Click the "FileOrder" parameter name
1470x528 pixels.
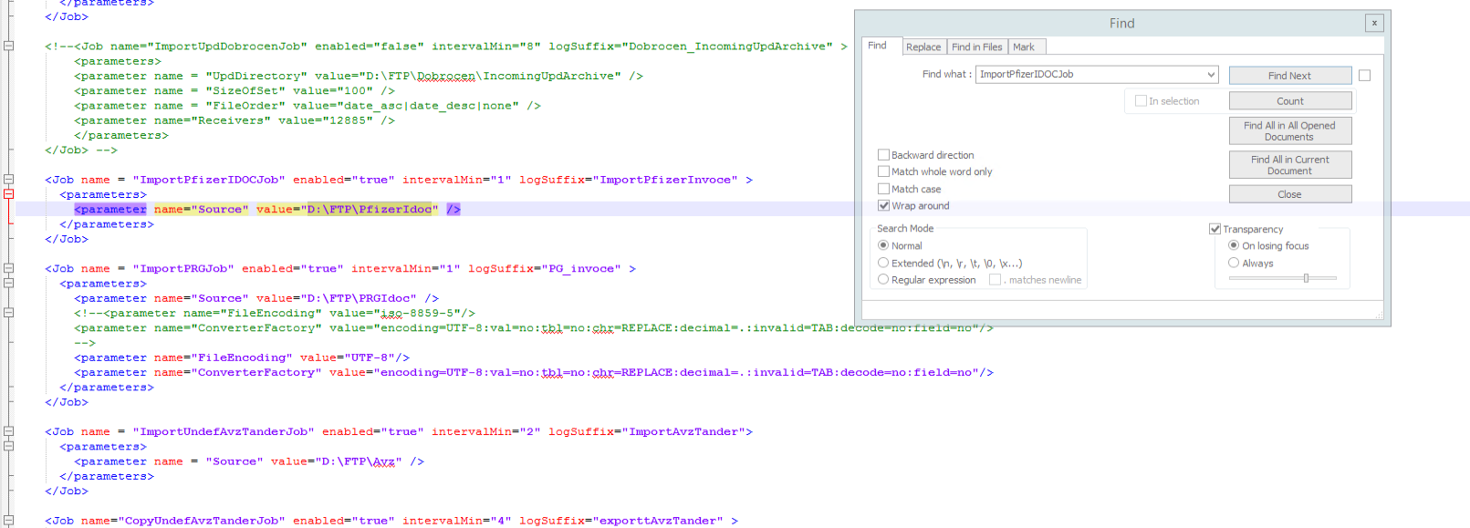(245, 106)
